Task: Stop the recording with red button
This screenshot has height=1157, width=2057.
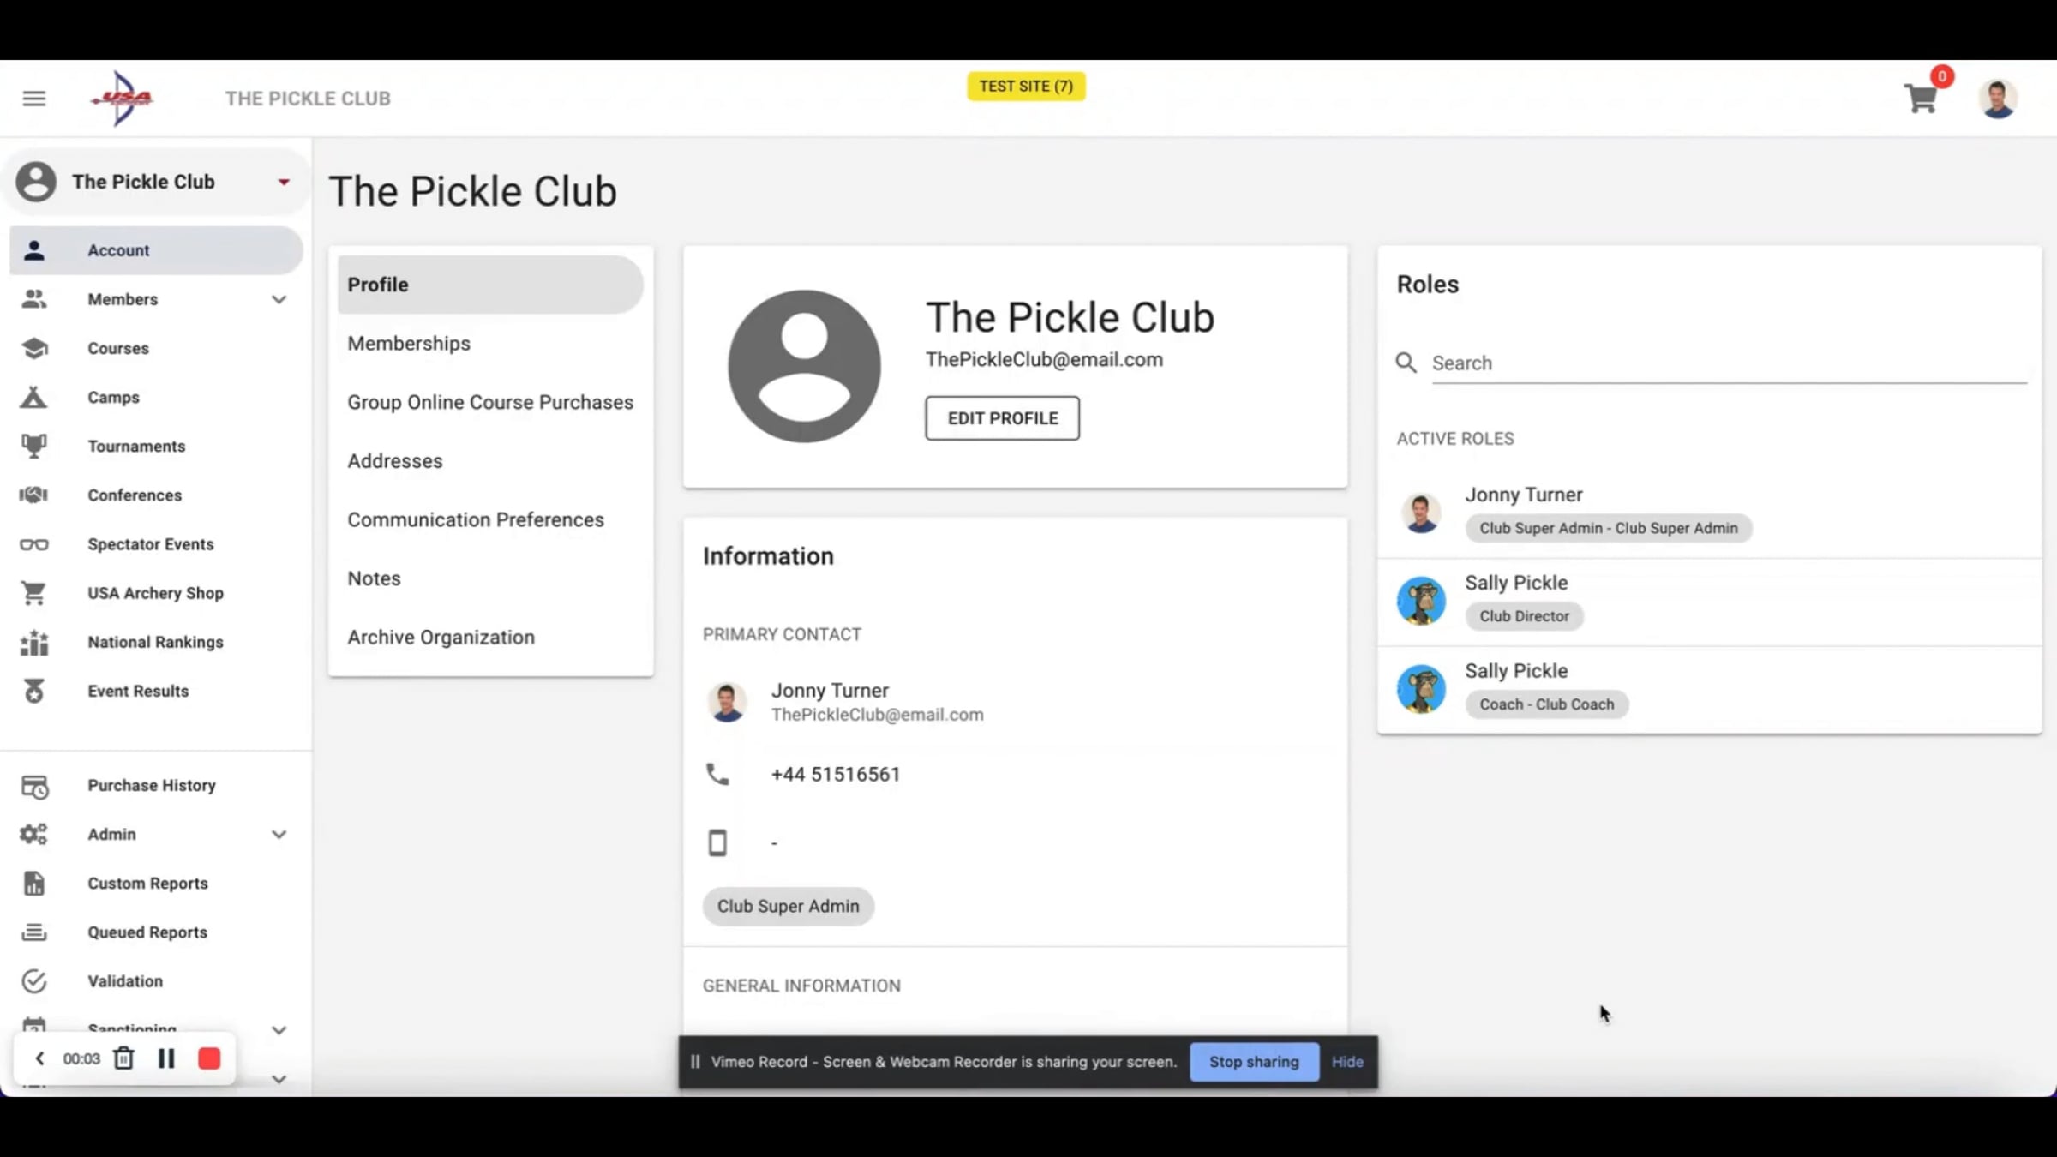Action: coord(209,1058)
